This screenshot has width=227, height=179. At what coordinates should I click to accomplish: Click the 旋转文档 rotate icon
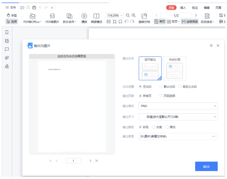point(144,16)
